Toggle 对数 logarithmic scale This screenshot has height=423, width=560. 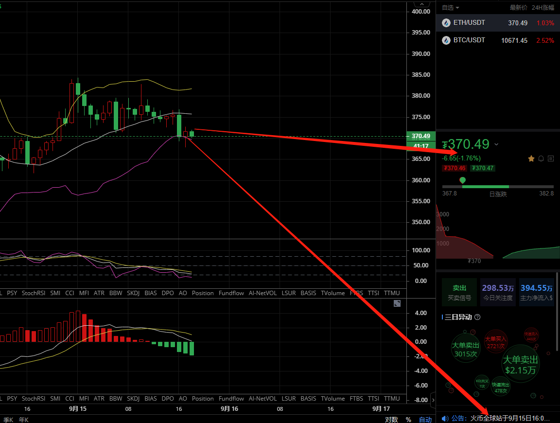pos(391,420)
